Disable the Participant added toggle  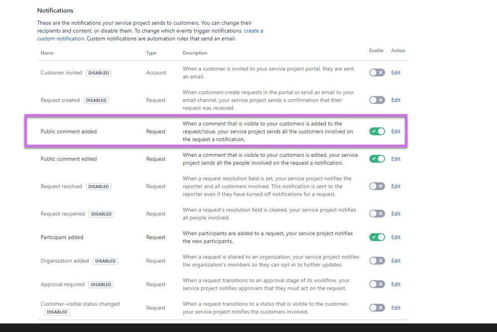[377, 237]
